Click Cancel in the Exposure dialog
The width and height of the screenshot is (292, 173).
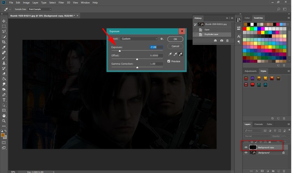(175, 46)
